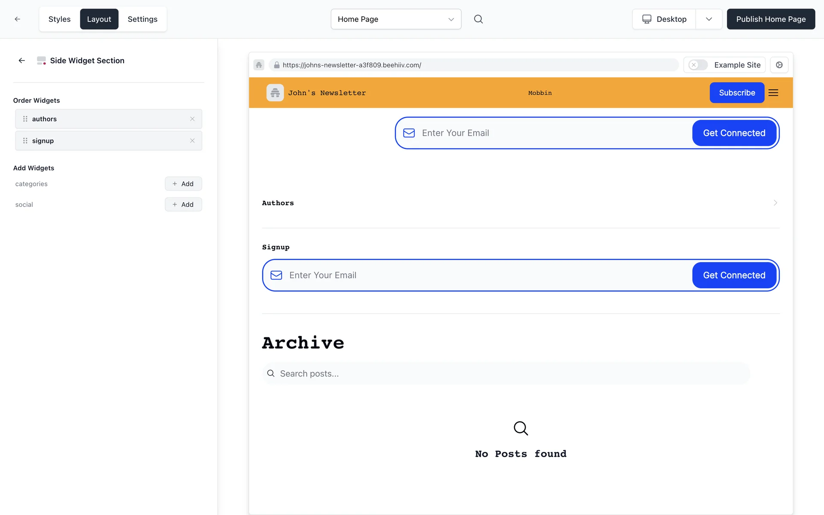824x515 pixels.
Task: Add the categories widget
Action: click(183, 184)
